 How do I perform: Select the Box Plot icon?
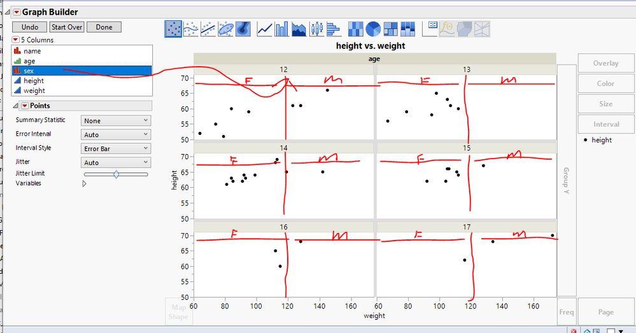point(316,29)
